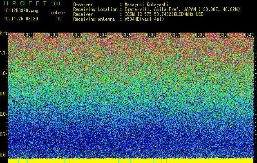Click the meteor label

pos(58,13)
